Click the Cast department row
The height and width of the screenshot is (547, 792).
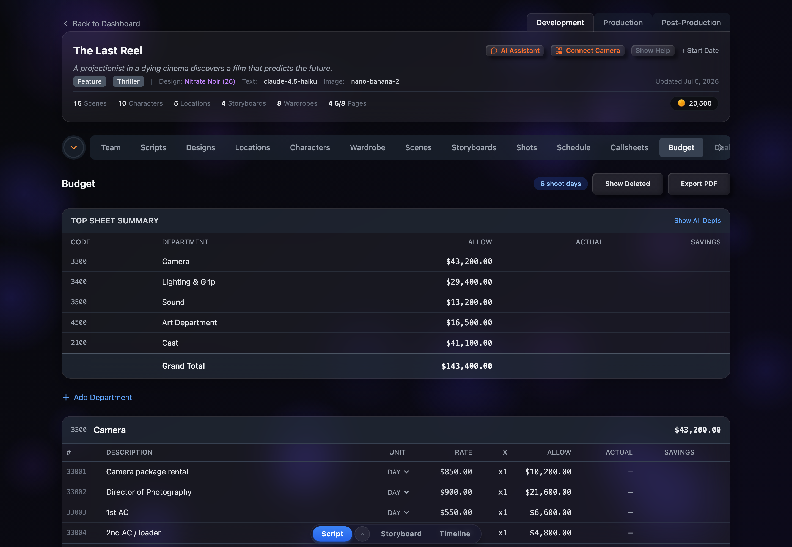(x=396, y=343)
